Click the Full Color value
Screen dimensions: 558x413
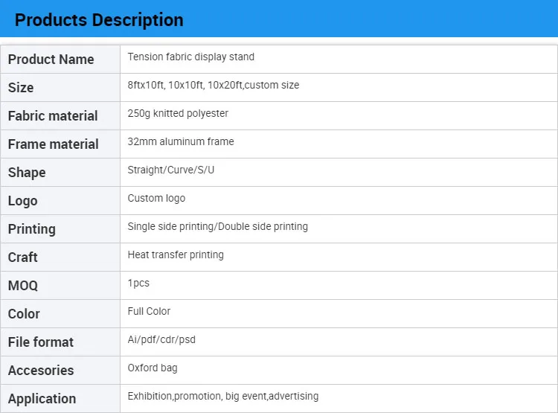click(149, 311)
